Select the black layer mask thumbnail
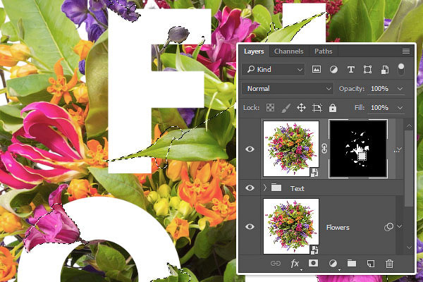Viewport: 423px width, 282px height. click(x=358, y=149)
